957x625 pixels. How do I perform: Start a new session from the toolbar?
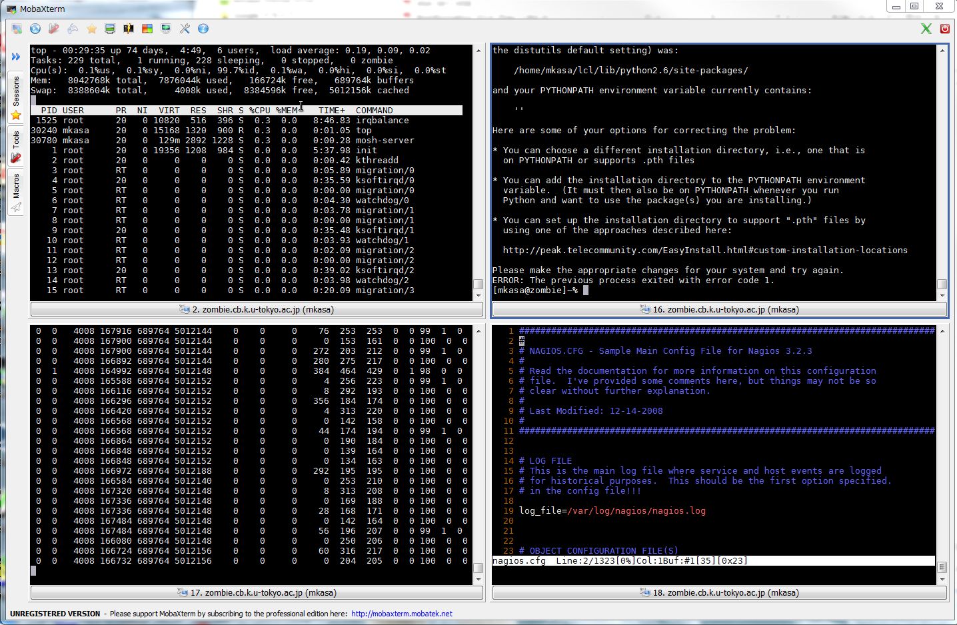(17, 29)
